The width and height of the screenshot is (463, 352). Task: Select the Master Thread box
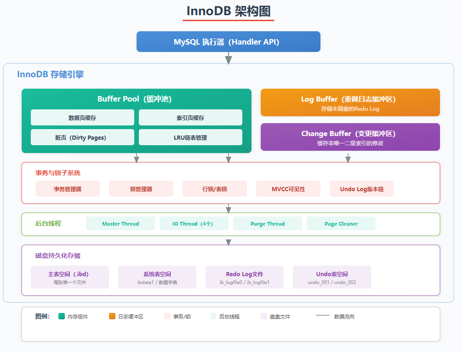(120, 223)
